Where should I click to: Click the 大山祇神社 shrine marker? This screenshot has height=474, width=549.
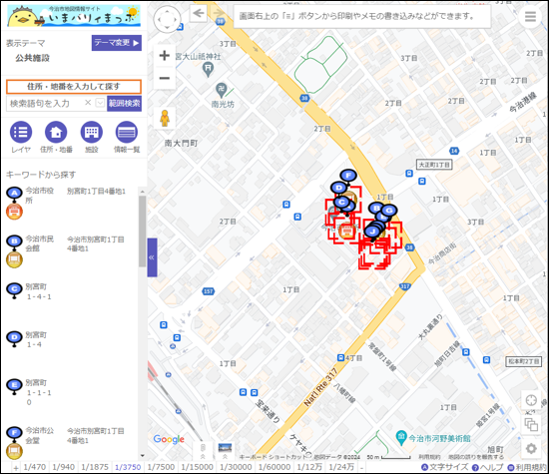click(208, 69)
